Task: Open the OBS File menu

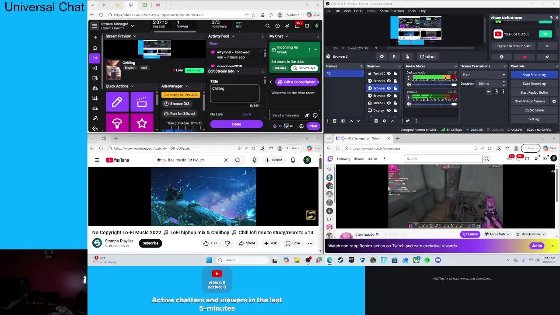Action: [328, 11]
